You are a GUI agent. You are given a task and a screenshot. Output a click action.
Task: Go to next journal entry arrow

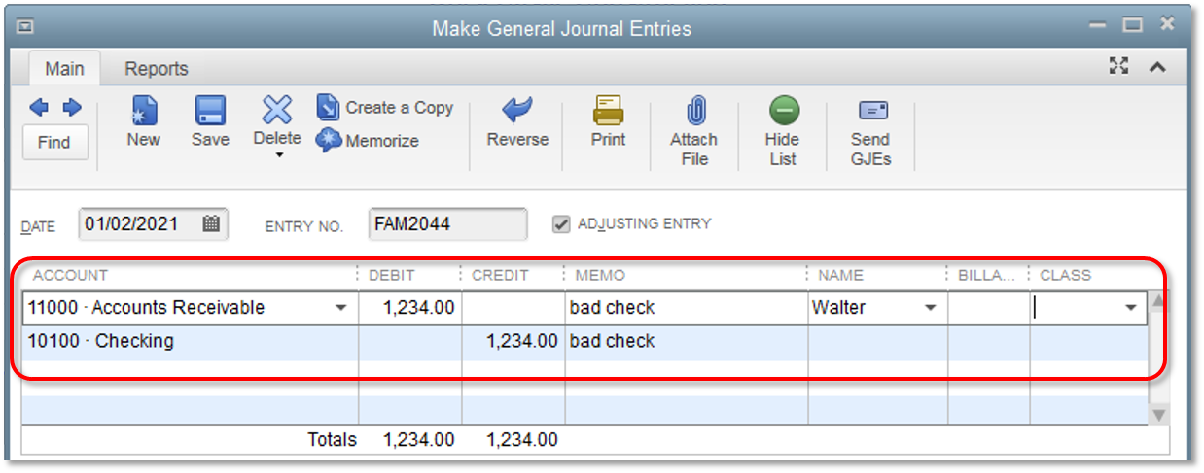[x=72, y=108]
